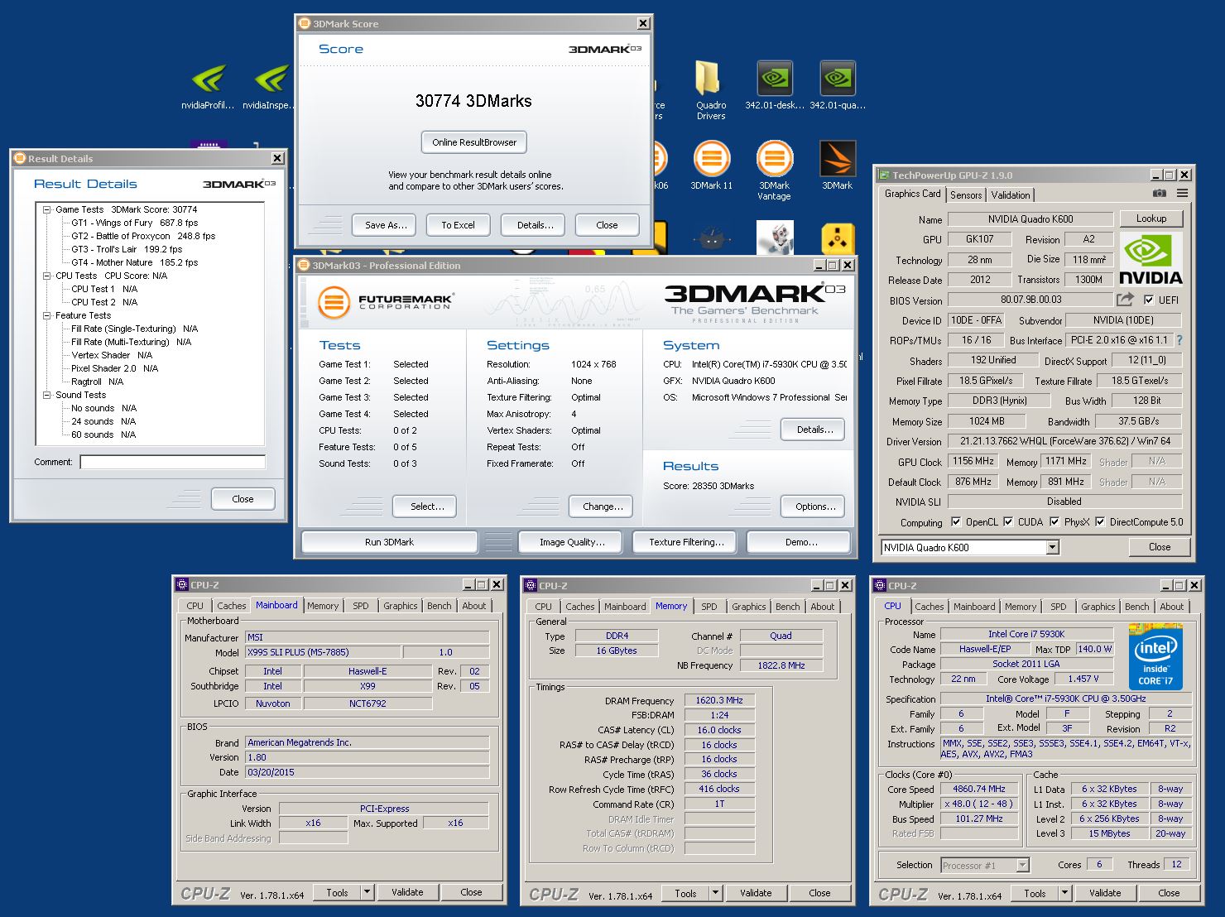Click the Change... button under Settings
This screenshot has width=1225, height=917.
coord(603,507)
